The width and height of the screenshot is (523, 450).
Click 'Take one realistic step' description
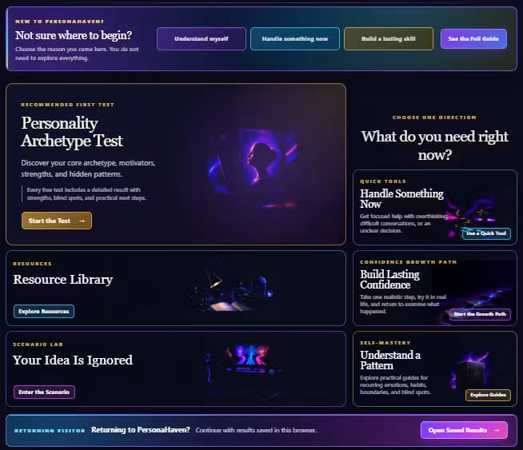pyautogui.click(x=403, y=304)
